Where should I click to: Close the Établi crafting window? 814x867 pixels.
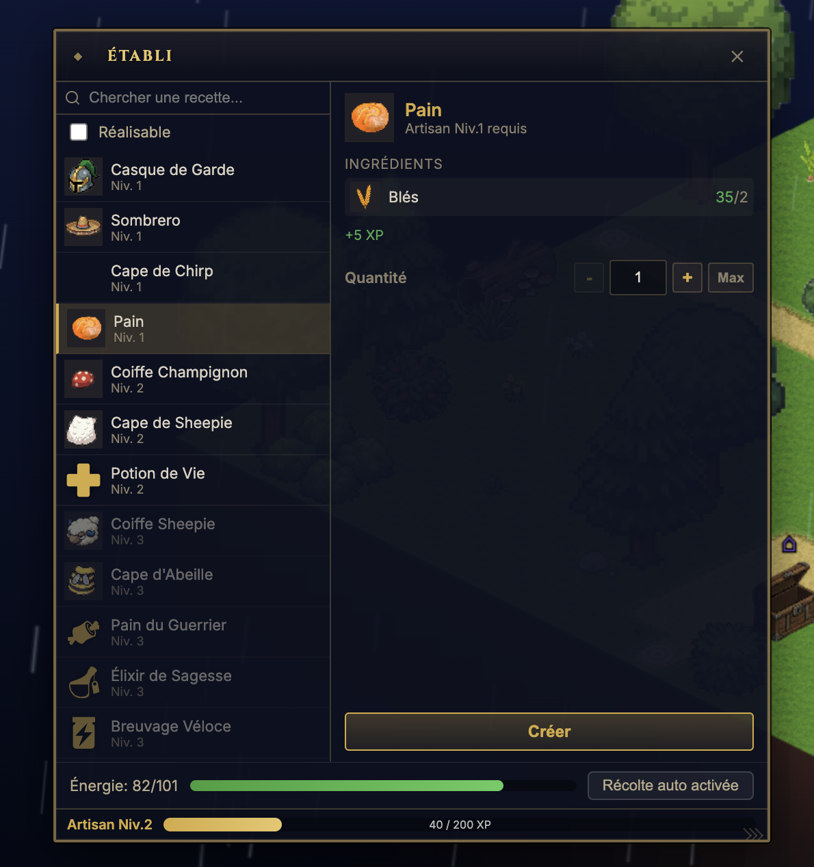pos(737,56)
